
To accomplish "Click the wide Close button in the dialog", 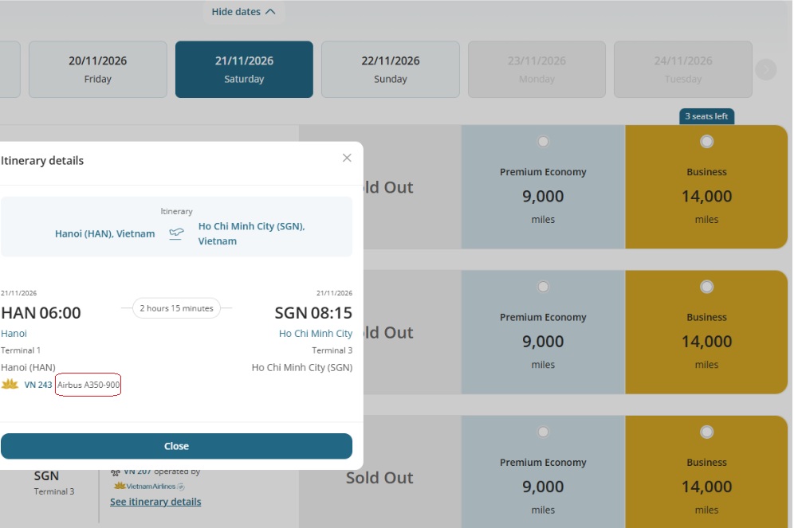I will [x=176, y=446].
